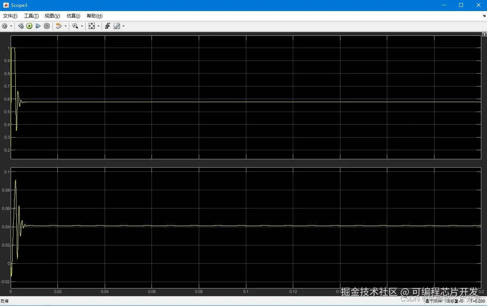The image size is (487, 306).
Task: Click the MATLAB icon in the Scope3 title bar
Action: pyautogui.click(x=6, y=5)
